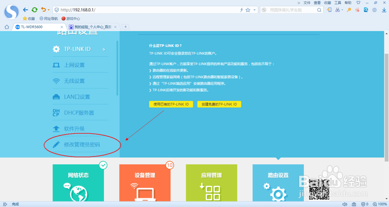The width and height of the screenshot is (389, 207).
Task: Click the security shield icon in address bar
Action: coord(56,10)
